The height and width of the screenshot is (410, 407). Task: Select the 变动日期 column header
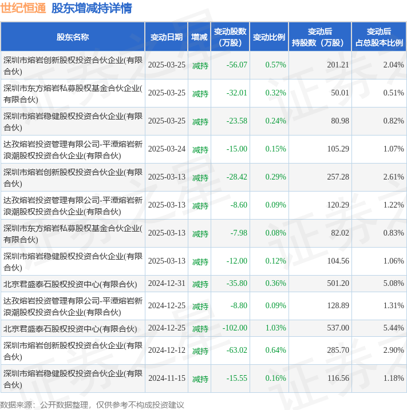point(167,37)
